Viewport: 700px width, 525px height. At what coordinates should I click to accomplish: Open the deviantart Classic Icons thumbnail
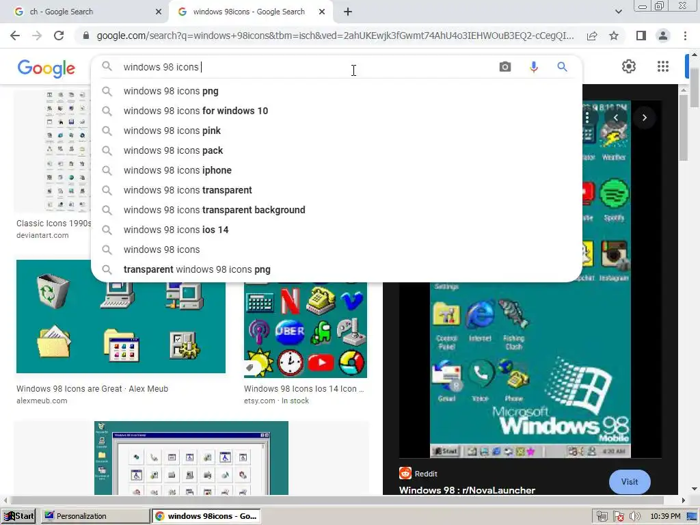[x=53, y=151]
